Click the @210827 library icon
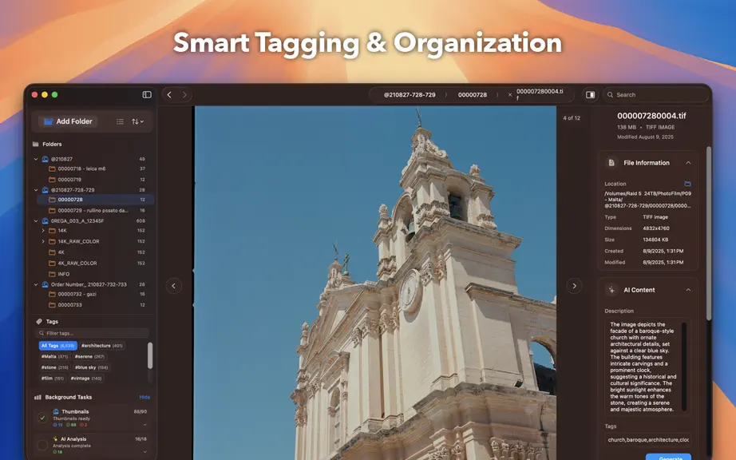736x460 pixels. (45, 159)
